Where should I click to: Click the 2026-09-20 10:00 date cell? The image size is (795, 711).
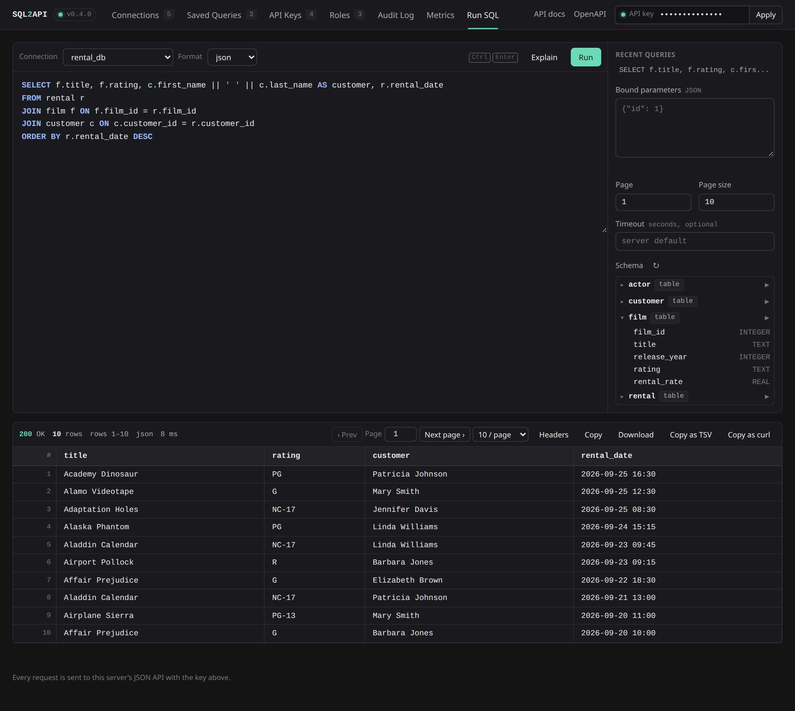tap(677, 633)
